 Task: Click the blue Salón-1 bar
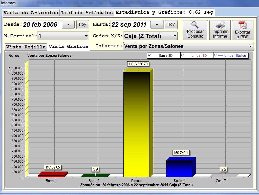pyautogui.click(x=179, y=169)
